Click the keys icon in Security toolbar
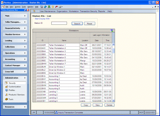 [34, 11]
